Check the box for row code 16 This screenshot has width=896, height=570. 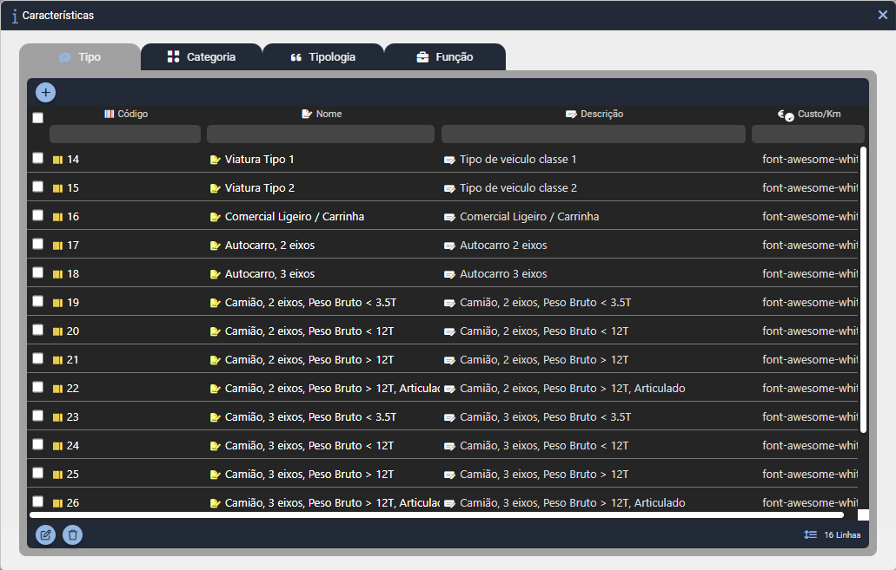[x=37, y=215]
